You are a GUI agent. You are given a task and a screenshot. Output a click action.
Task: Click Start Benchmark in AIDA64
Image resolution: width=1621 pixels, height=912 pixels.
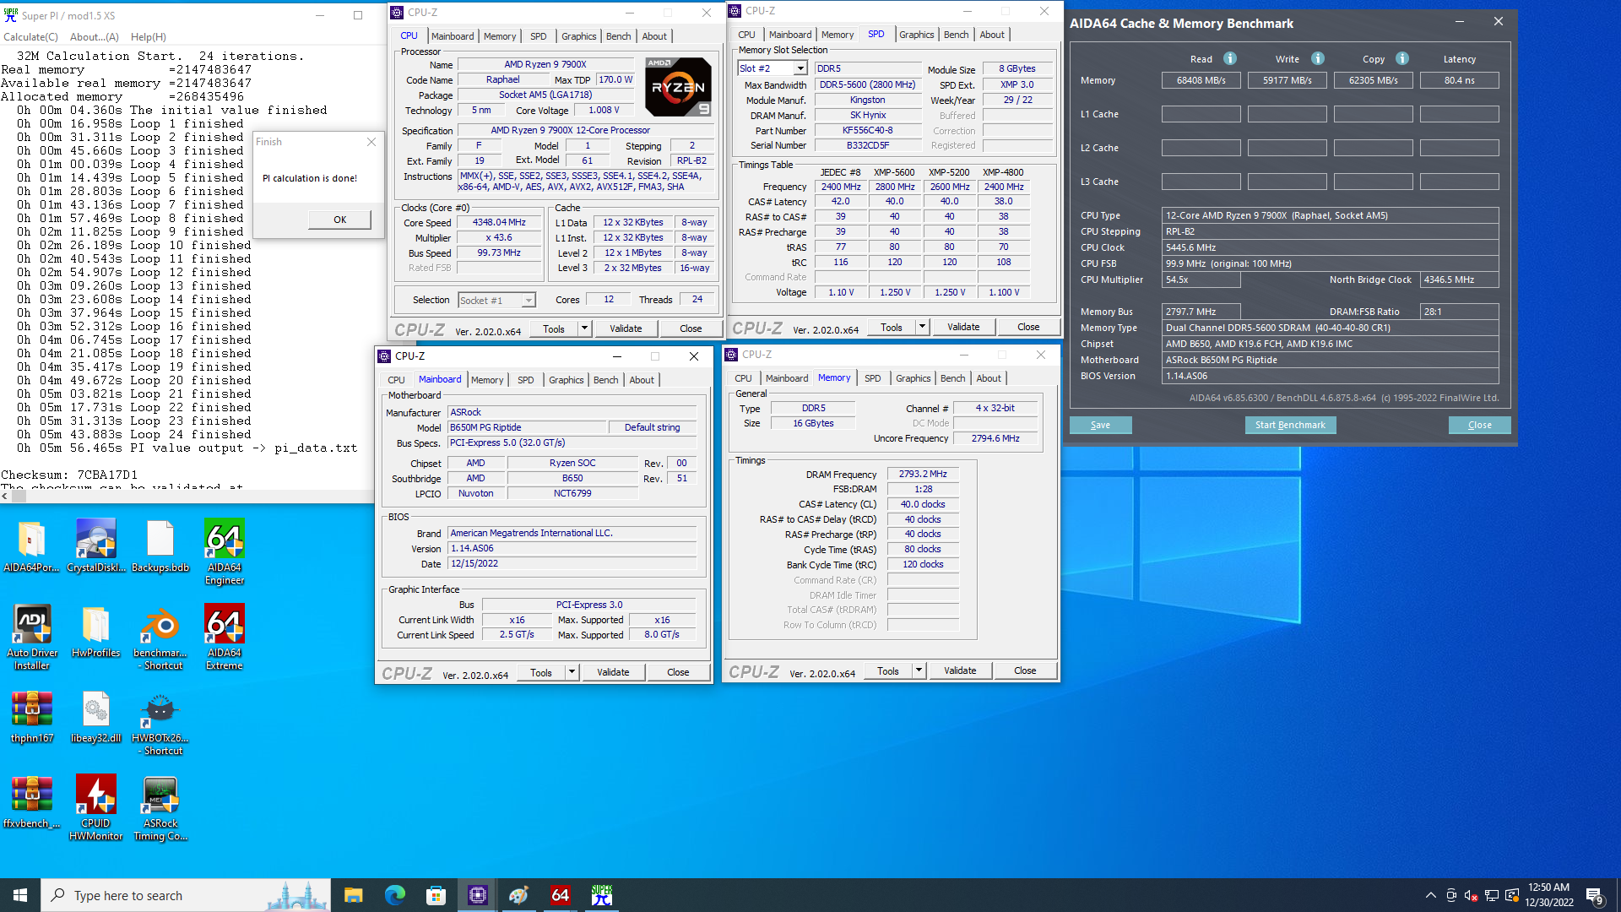(1289, 425)
